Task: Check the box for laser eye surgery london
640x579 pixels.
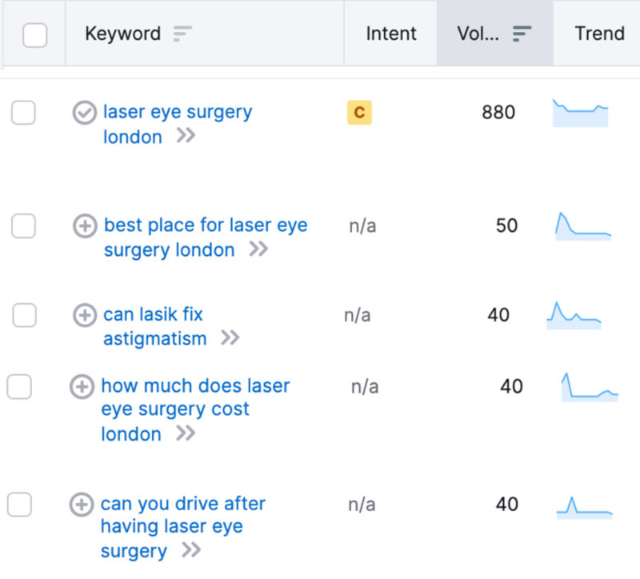Action: point(23,113)
